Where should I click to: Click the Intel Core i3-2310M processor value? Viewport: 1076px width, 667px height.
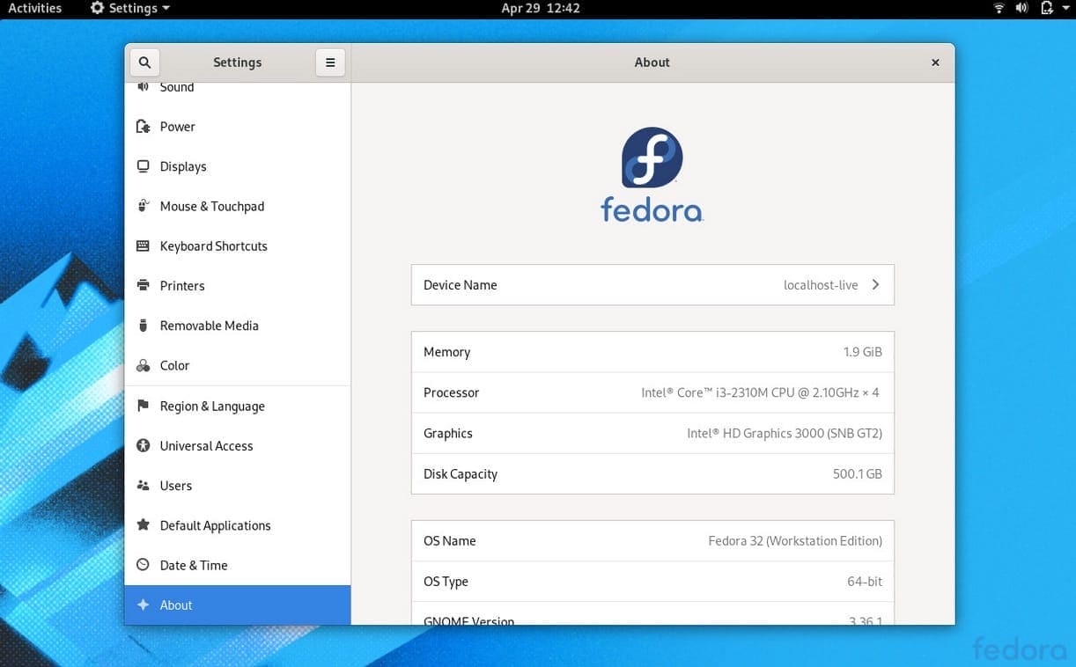(x=760, y=392)
